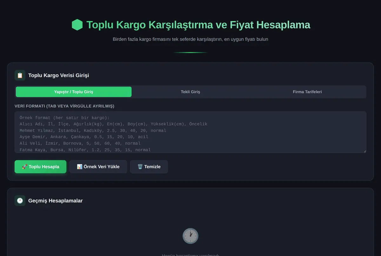Load data with Örnek Veri Yükle
Image resolution: width=381 pixels, height=256 pixels.
point(98,167)
